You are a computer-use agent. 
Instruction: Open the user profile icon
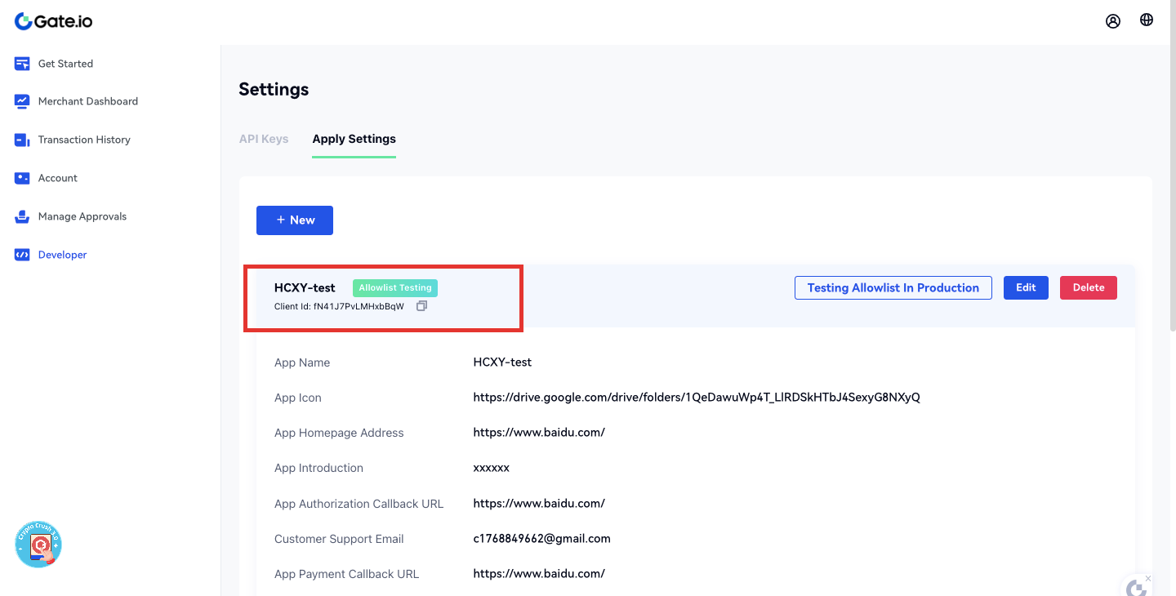pyautogui.click(x=1113, y=21)
